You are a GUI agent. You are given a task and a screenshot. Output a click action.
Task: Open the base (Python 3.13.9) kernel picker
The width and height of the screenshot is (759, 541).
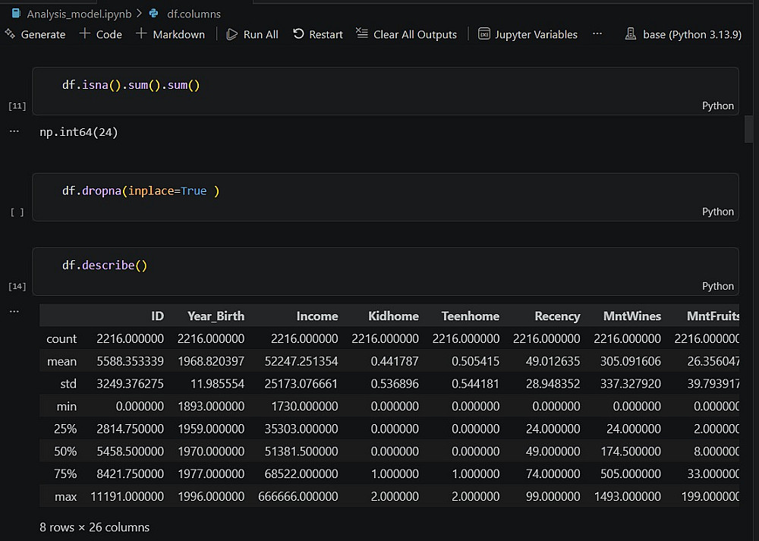point(682,34)
